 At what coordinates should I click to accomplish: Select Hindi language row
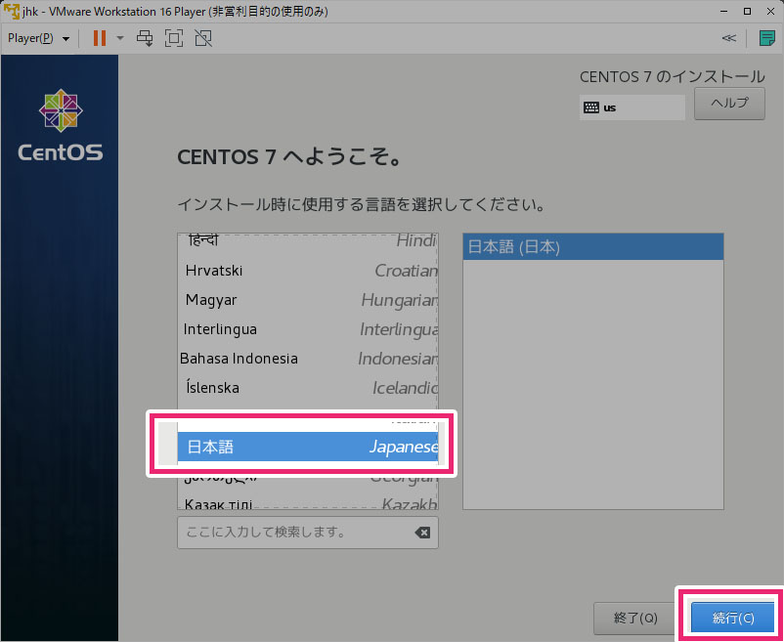[308, 241]
